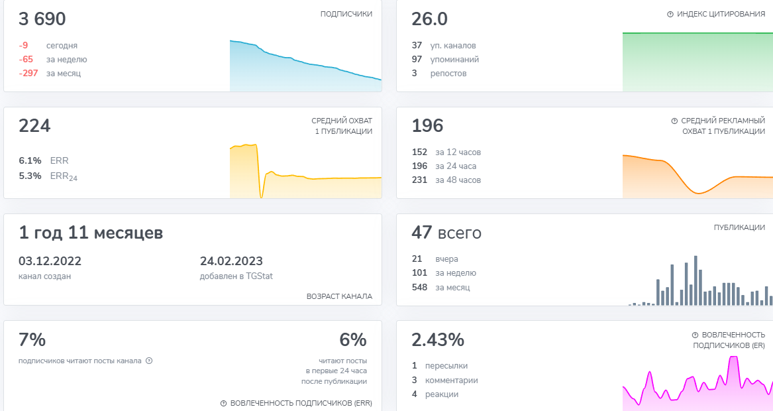Screen dimensions: 773x411
Task: Click help icon next to ВОВЛЕЧЕННОСТЬ ПОДПИСЧИКОВ (ER)
Action: [x=695, y=335]
